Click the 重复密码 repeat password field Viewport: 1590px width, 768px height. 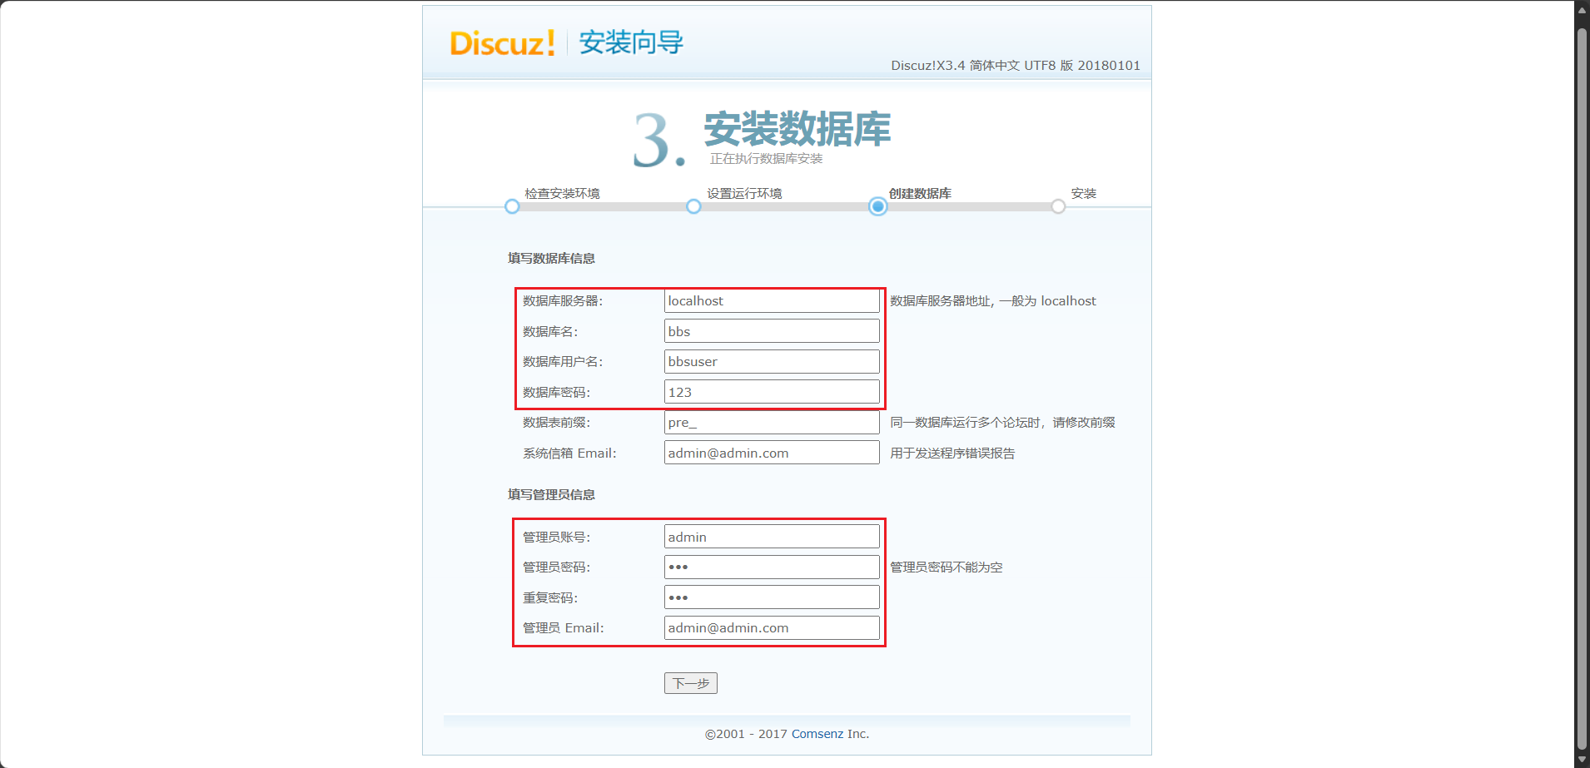[x=772, y=597]
